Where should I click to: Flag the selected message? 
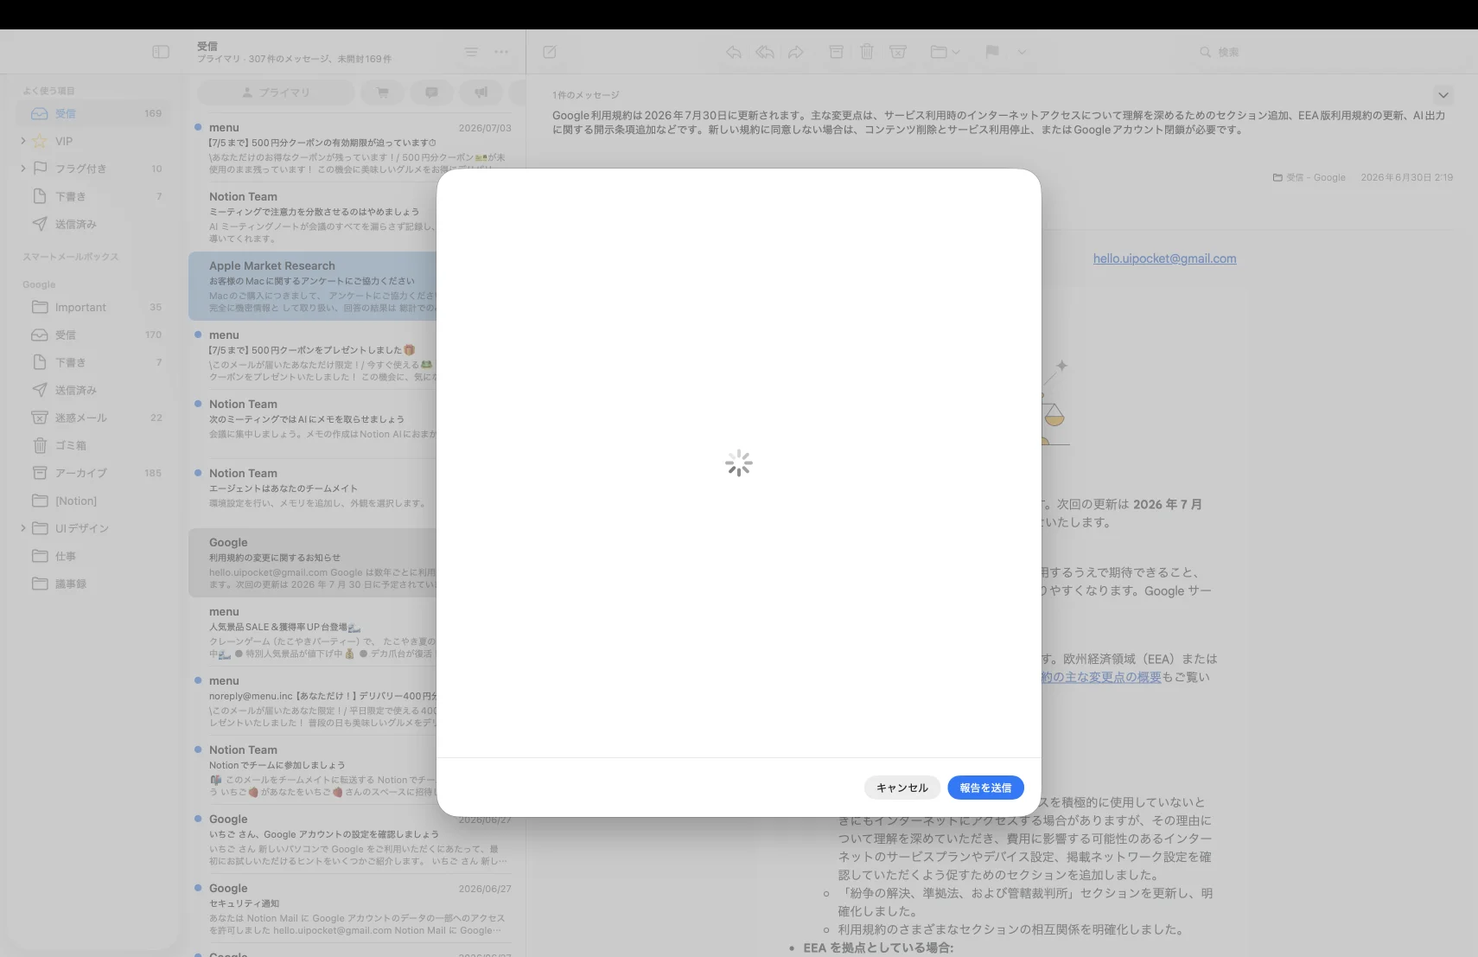pos(992,52)
